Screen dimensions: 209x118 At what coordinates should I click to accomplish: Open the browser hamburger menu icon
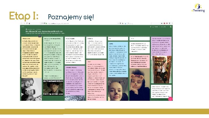tap(170, 23)
